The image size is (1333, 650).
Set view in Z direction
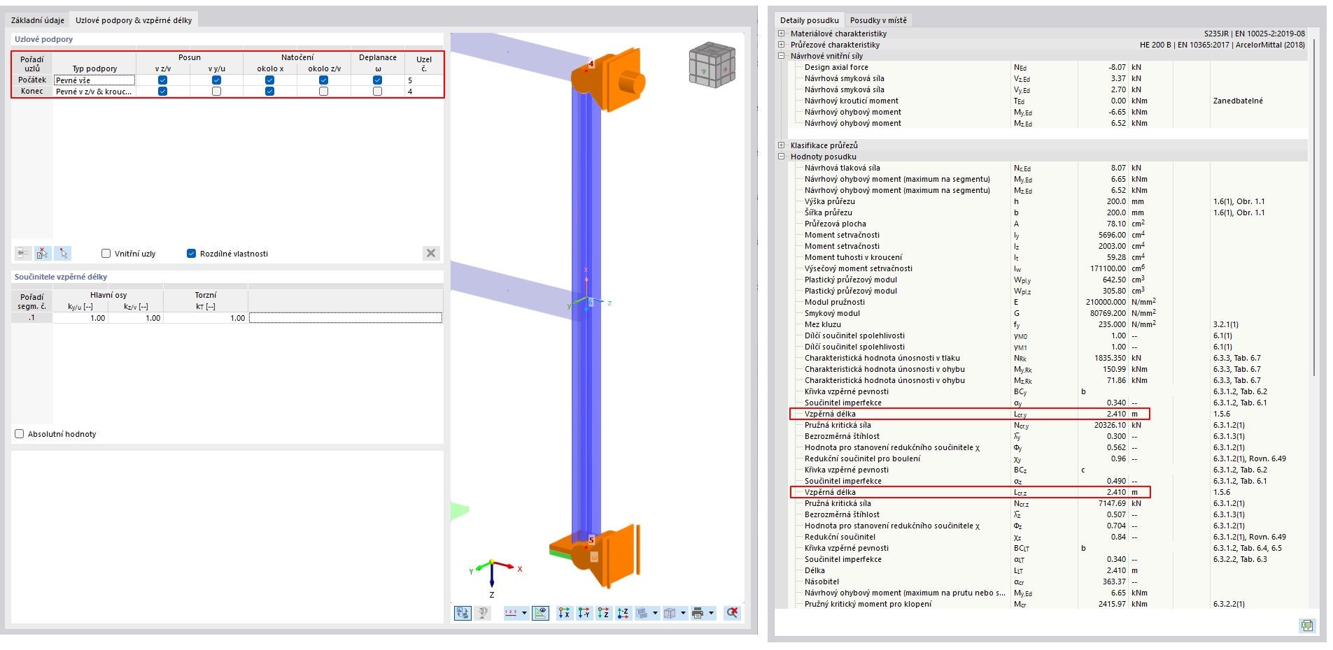point(603,613)
